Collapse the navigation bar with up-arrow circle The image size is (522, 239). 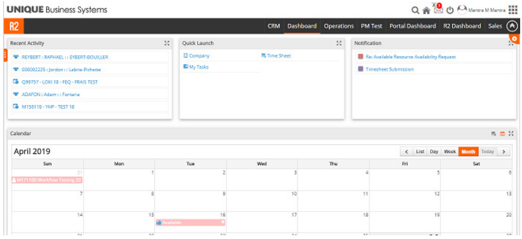pyautogui.click(x=512, y=26)
